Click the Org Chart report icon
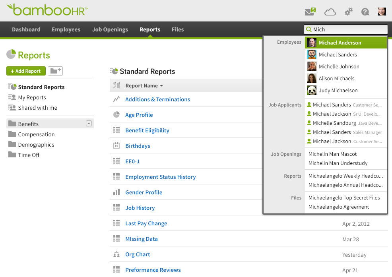The image size is (392, 277). coord(116,254)
